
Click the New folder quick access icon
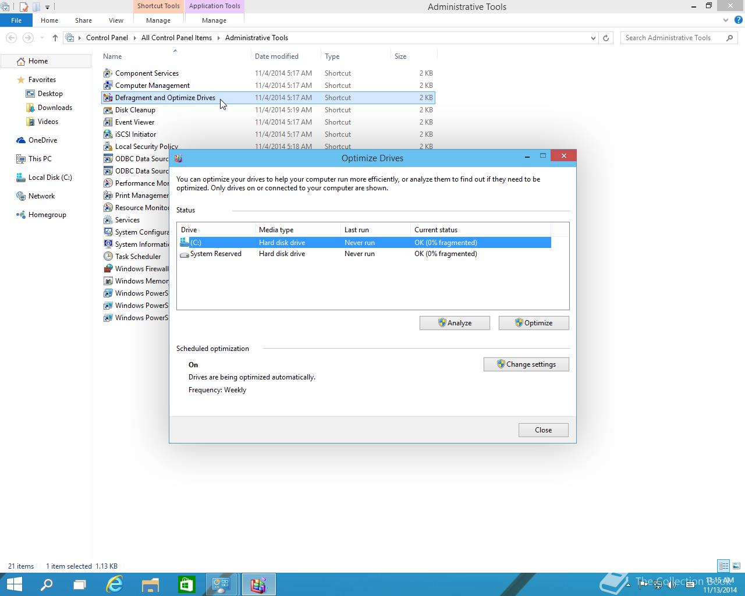[36, 7]
